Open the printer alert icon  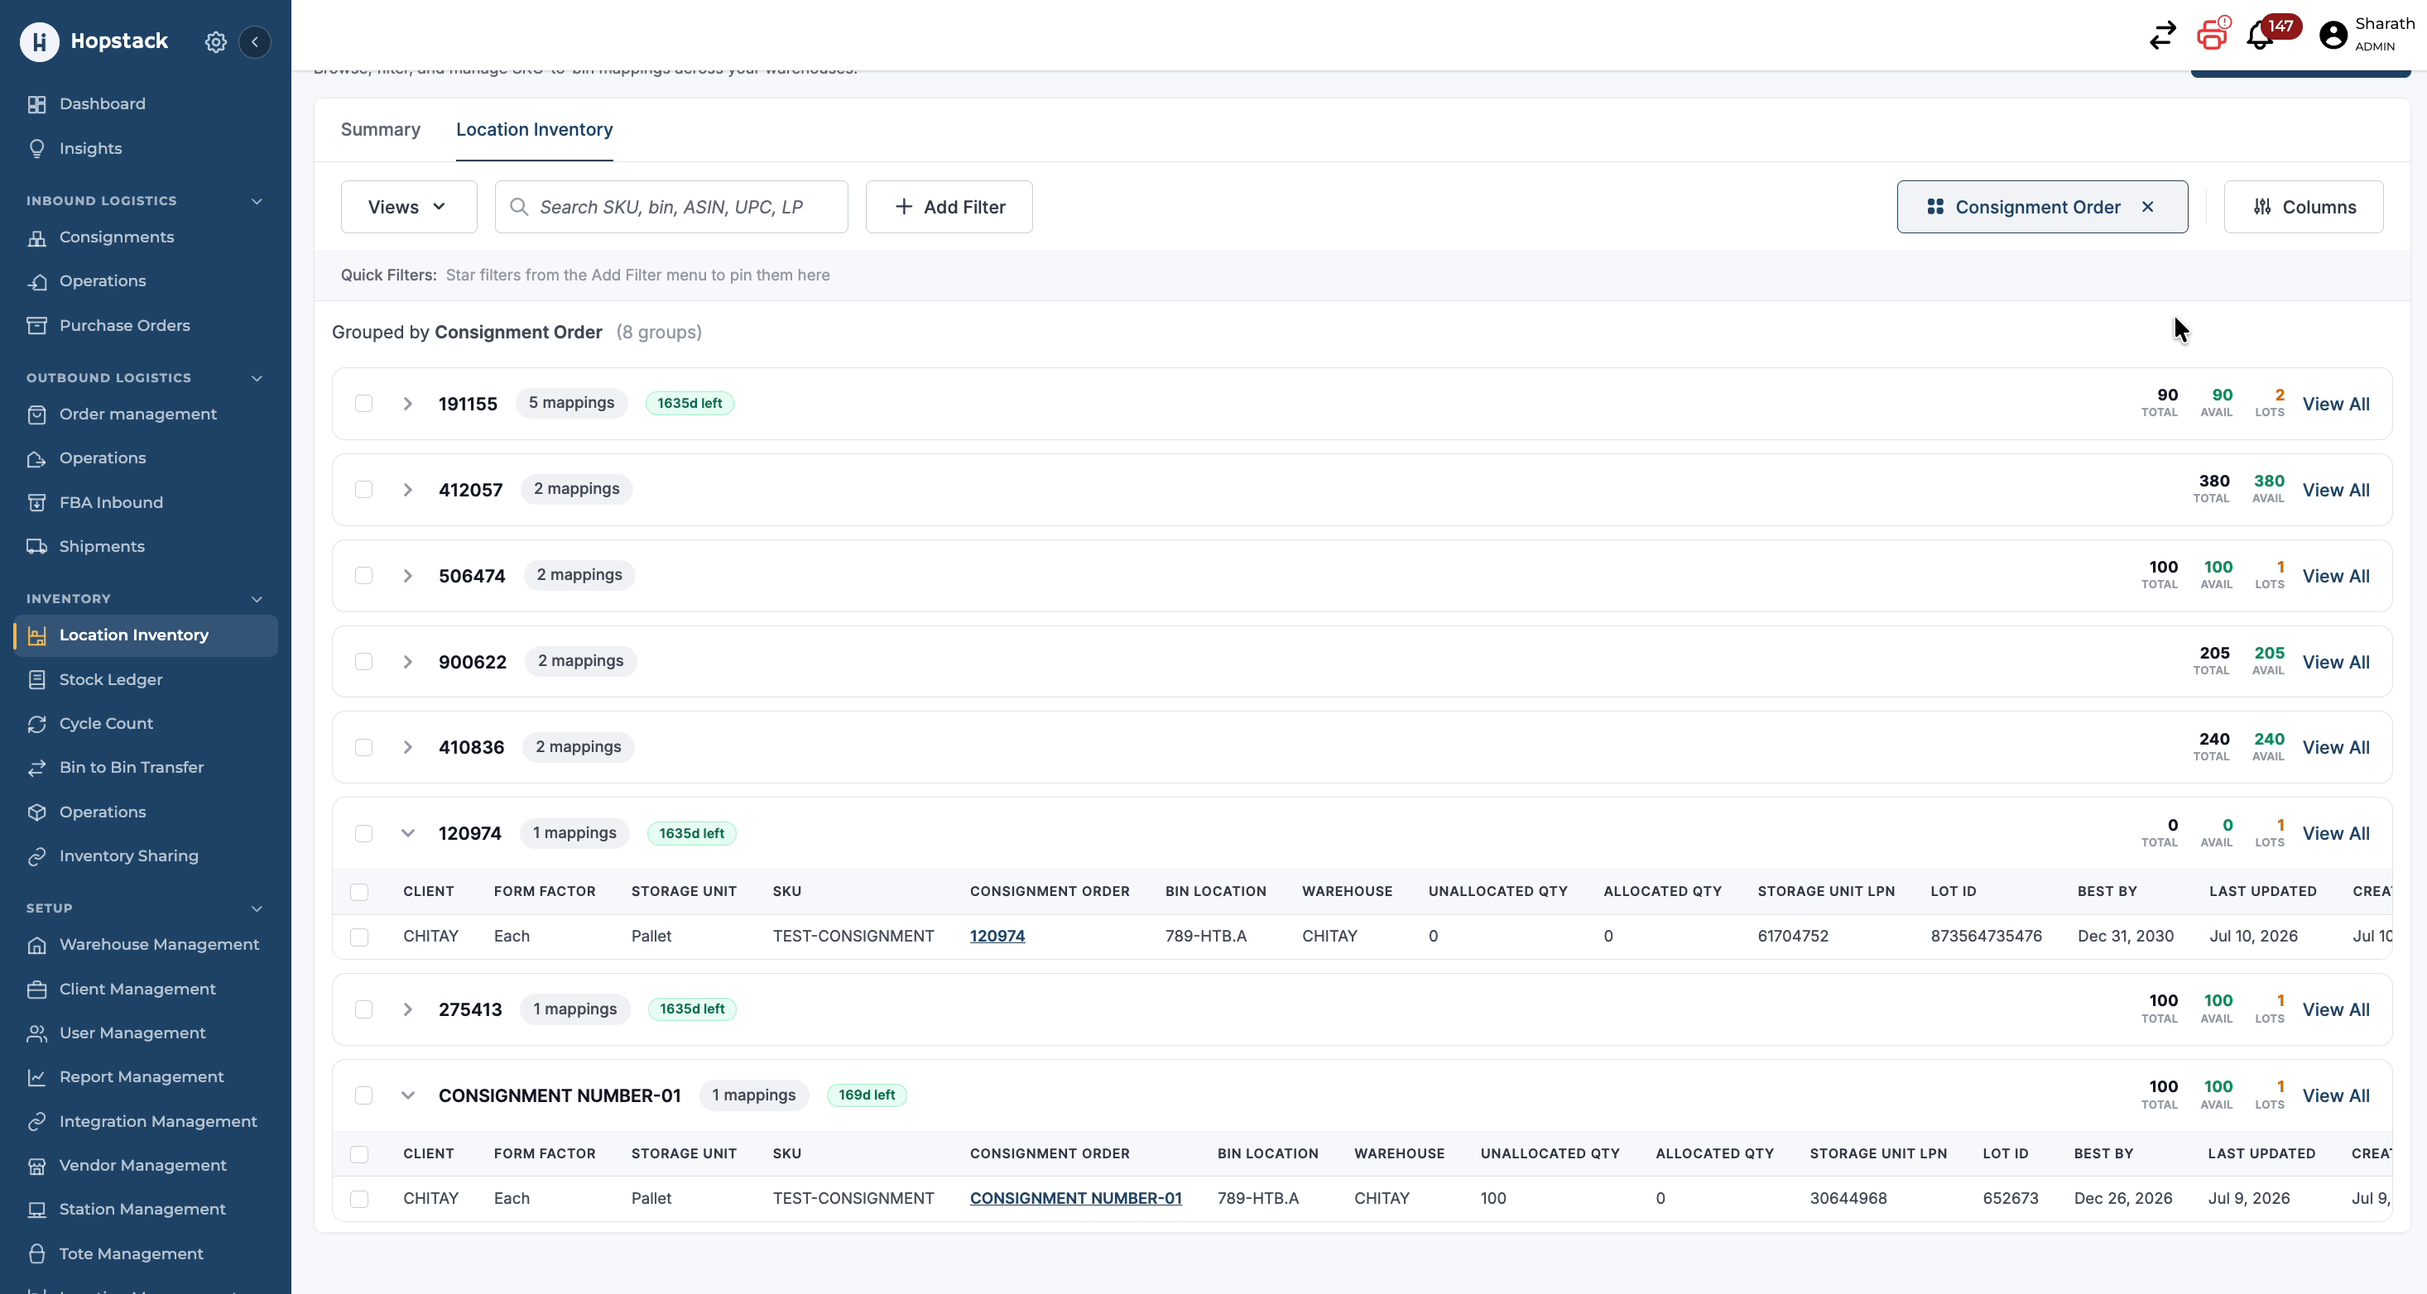2213,34
